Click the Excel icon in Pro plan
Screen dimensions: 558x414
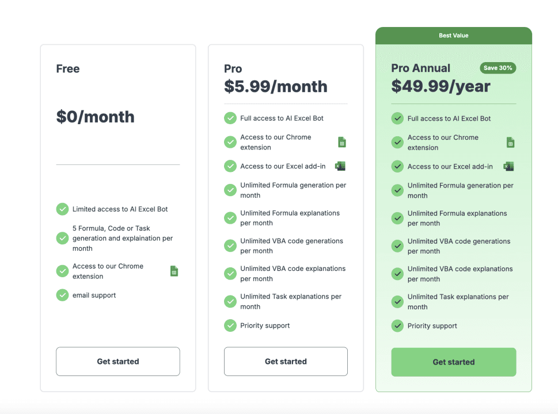click(x=340, y=166)
